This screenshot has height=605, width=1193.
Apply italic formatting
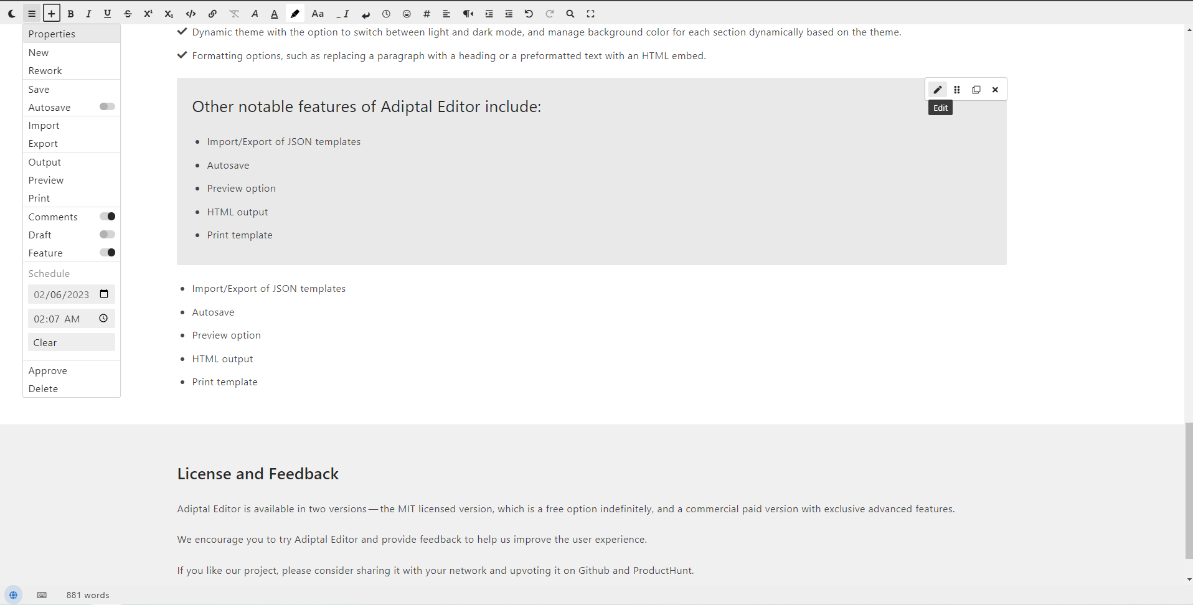point(88,13)
